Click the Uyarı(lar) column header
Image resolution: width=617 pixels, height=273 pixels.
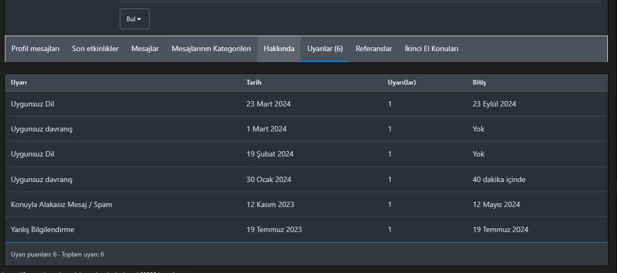[x=402, y=83]
